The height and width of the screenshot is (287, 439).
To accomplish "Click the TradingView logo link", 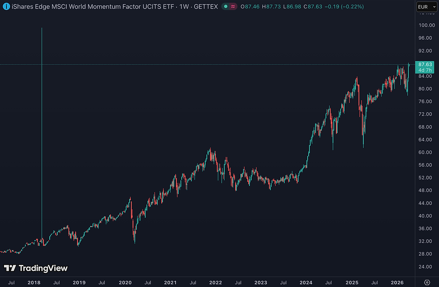I will tap(35, 268).
